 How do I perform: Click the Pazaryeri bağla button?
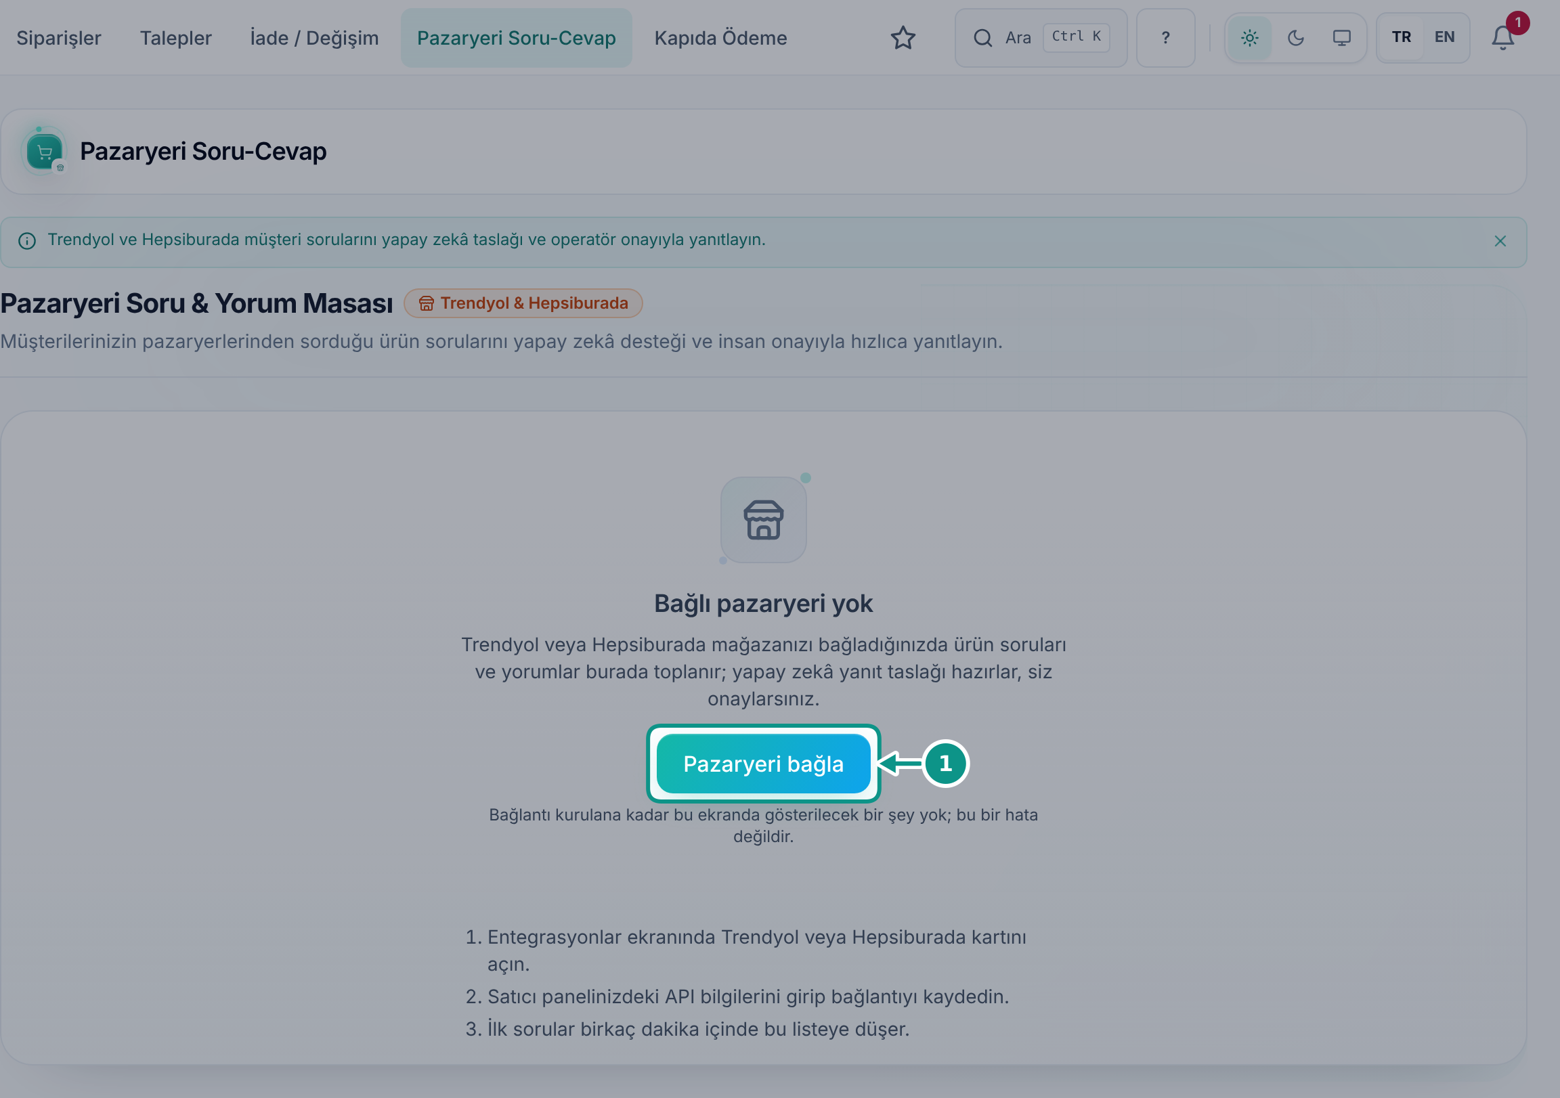[x=763, y=764]
